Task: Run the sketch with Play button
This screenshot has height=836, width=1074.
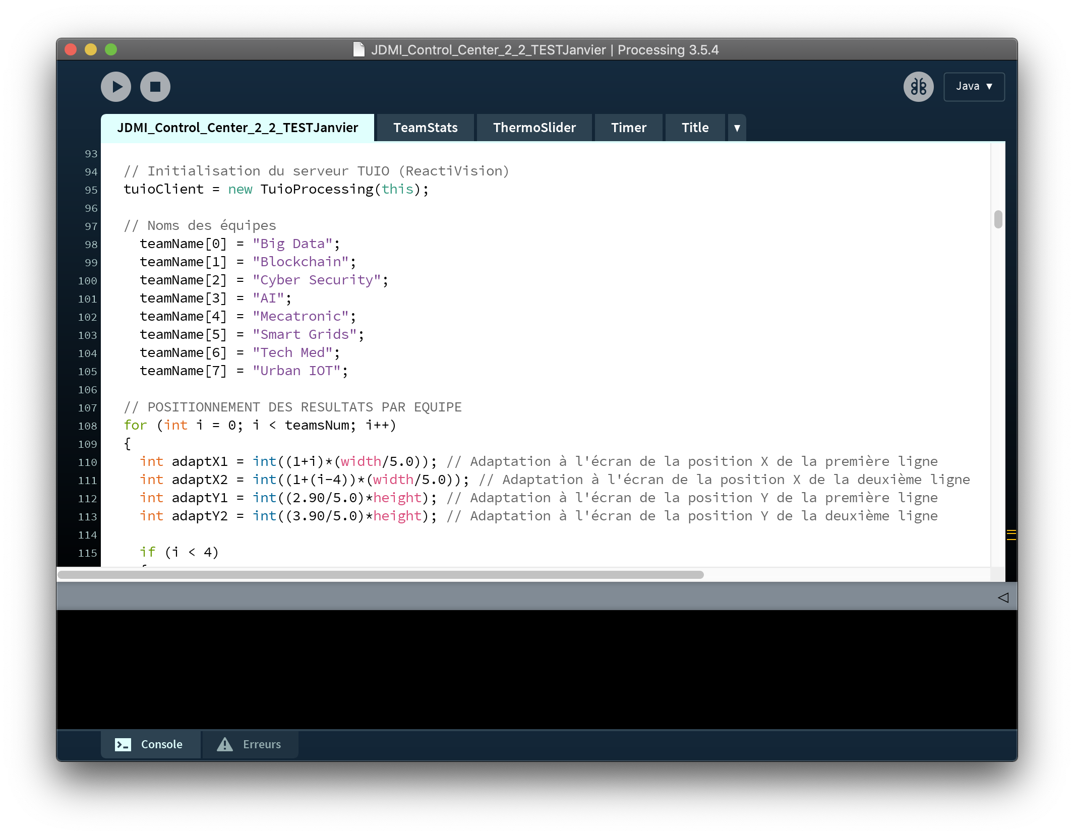Action: coord(116,87)
